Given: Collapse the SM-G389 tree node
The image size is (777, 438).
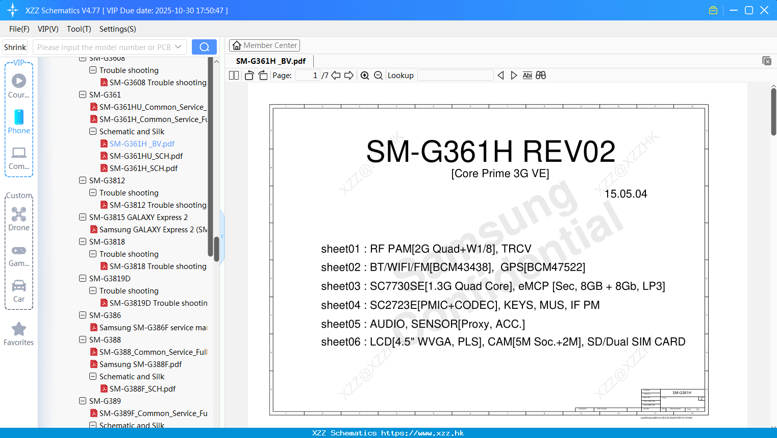Looking at the screenshot, I should (83, 401).
